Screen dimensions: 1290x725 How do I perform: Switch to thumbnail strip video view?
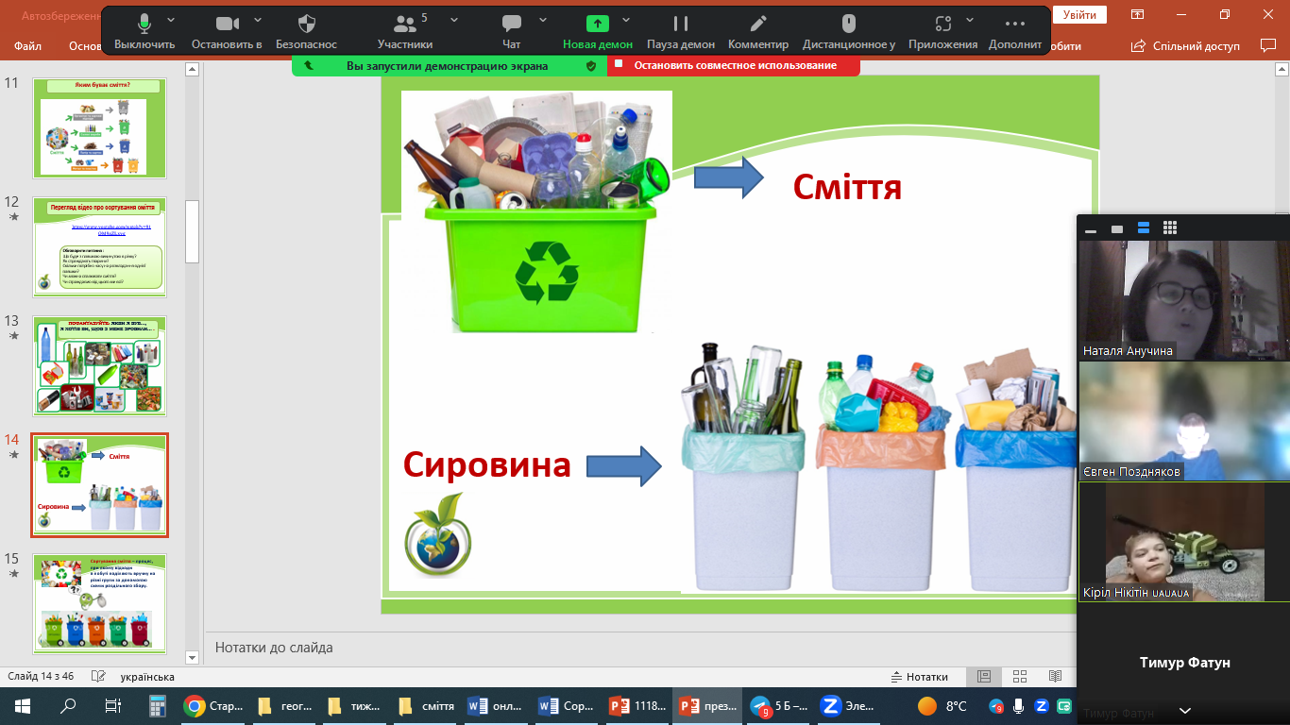coord(1144,228)
